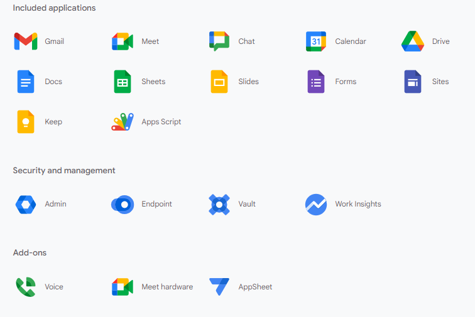This screenshot has height=317, width=475.
Task: Click the Slides text label
Action: 248,82
